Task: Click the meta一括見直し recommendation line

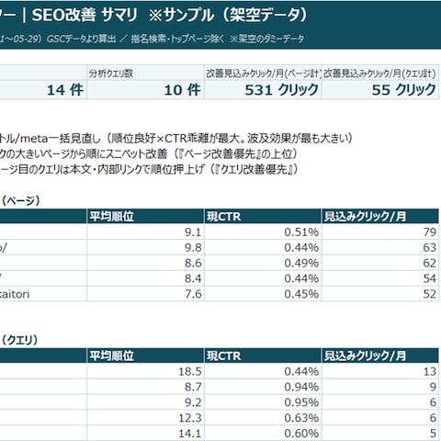Action: (176, 139)
